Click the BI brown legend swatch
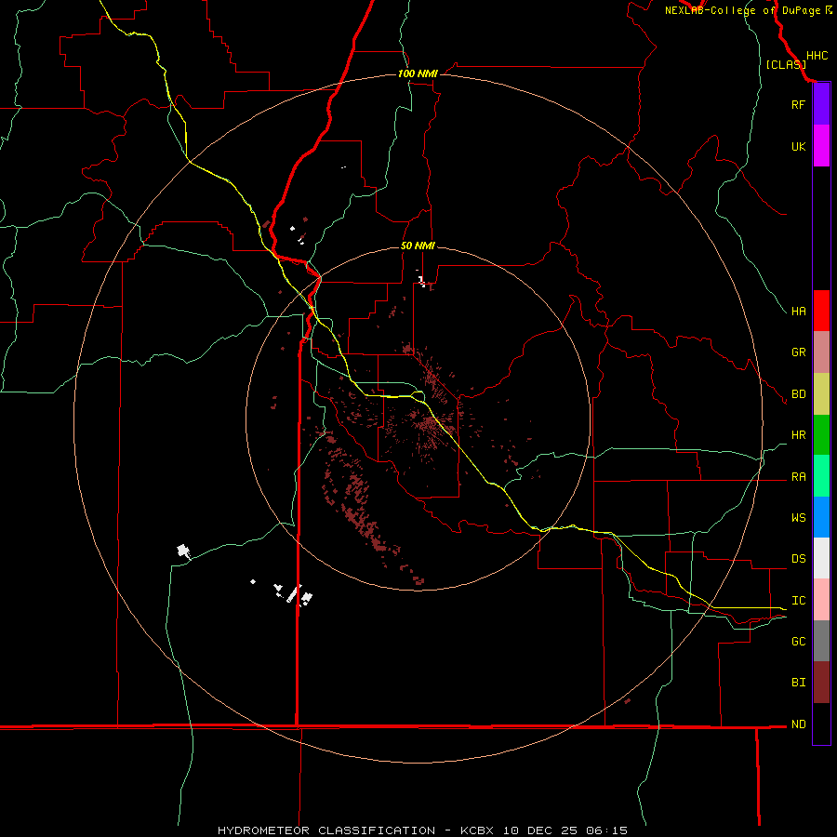837x837 pixels. point(821,683)
